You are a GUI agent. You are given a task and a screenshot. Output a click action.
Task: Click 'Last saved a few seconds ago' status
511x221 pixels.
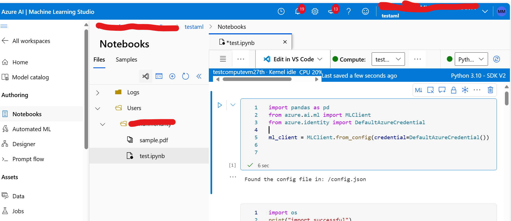click(x=359, y=76)
